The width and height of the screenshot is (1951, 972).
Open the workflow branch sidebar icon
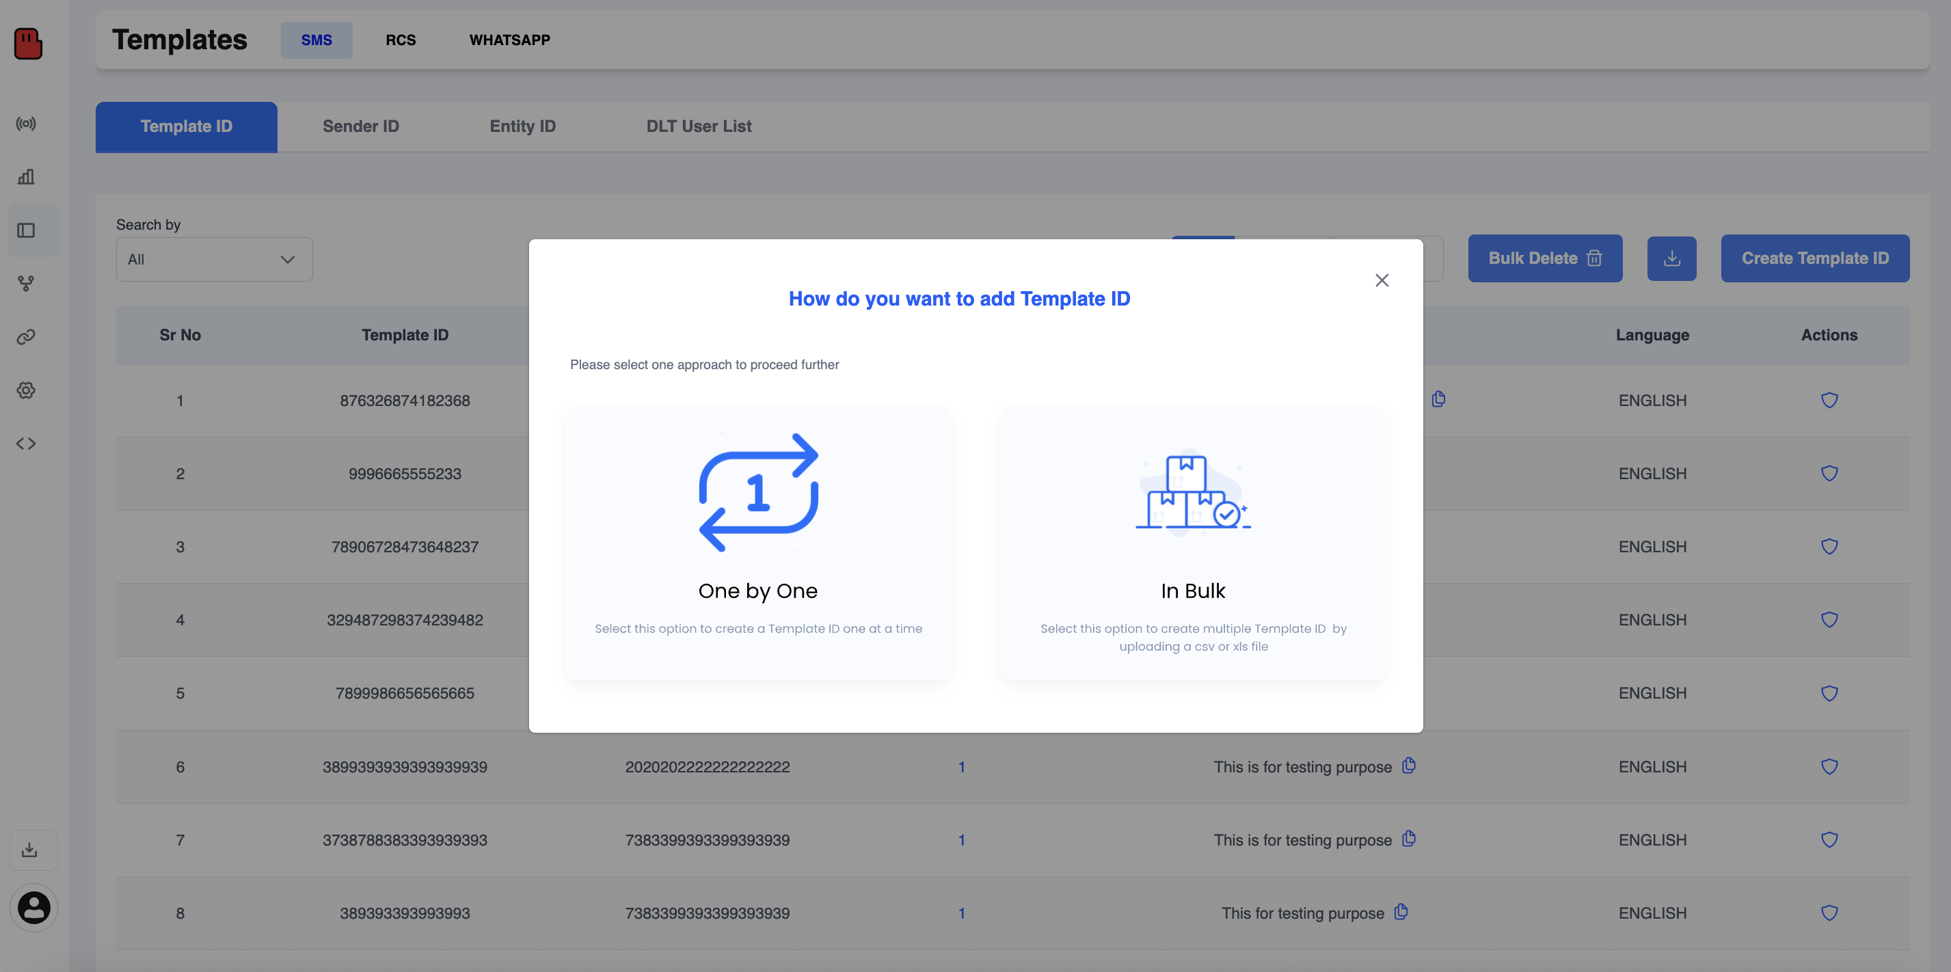click(27, 284)
